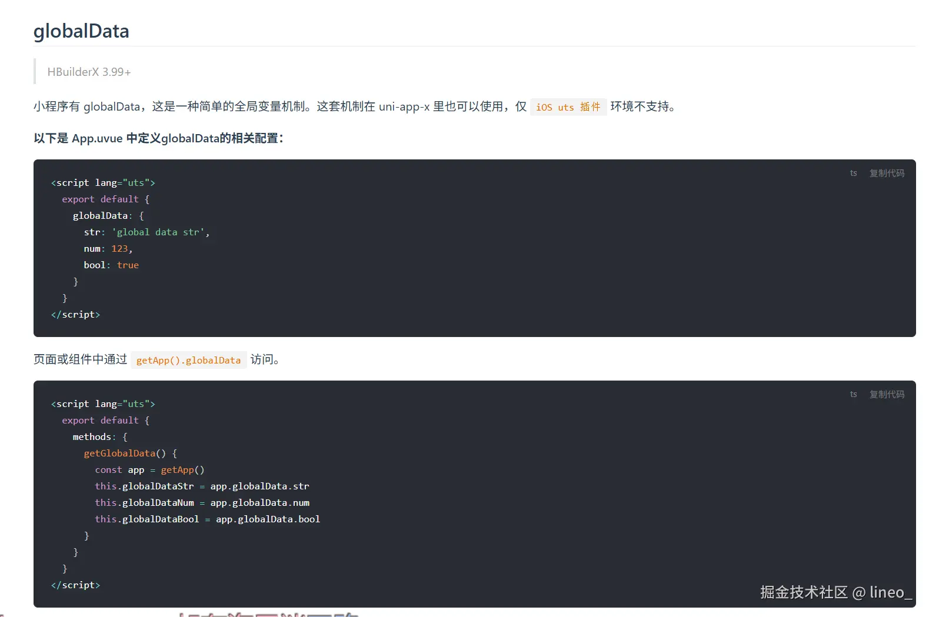Click the ts label on first code block
This screenshot has width=929, height=617.
click(853, 173)
